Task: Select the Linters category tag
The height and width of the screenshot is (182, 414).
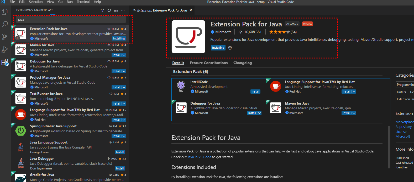Action: tap(401, 92)
